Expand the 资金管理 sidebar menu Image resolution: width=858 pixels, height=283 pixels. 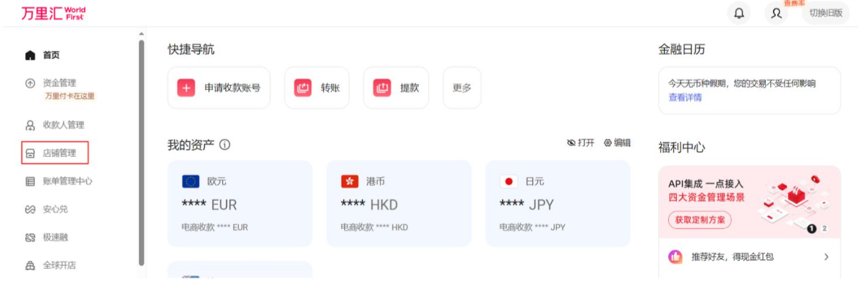(x=59, y=83)
